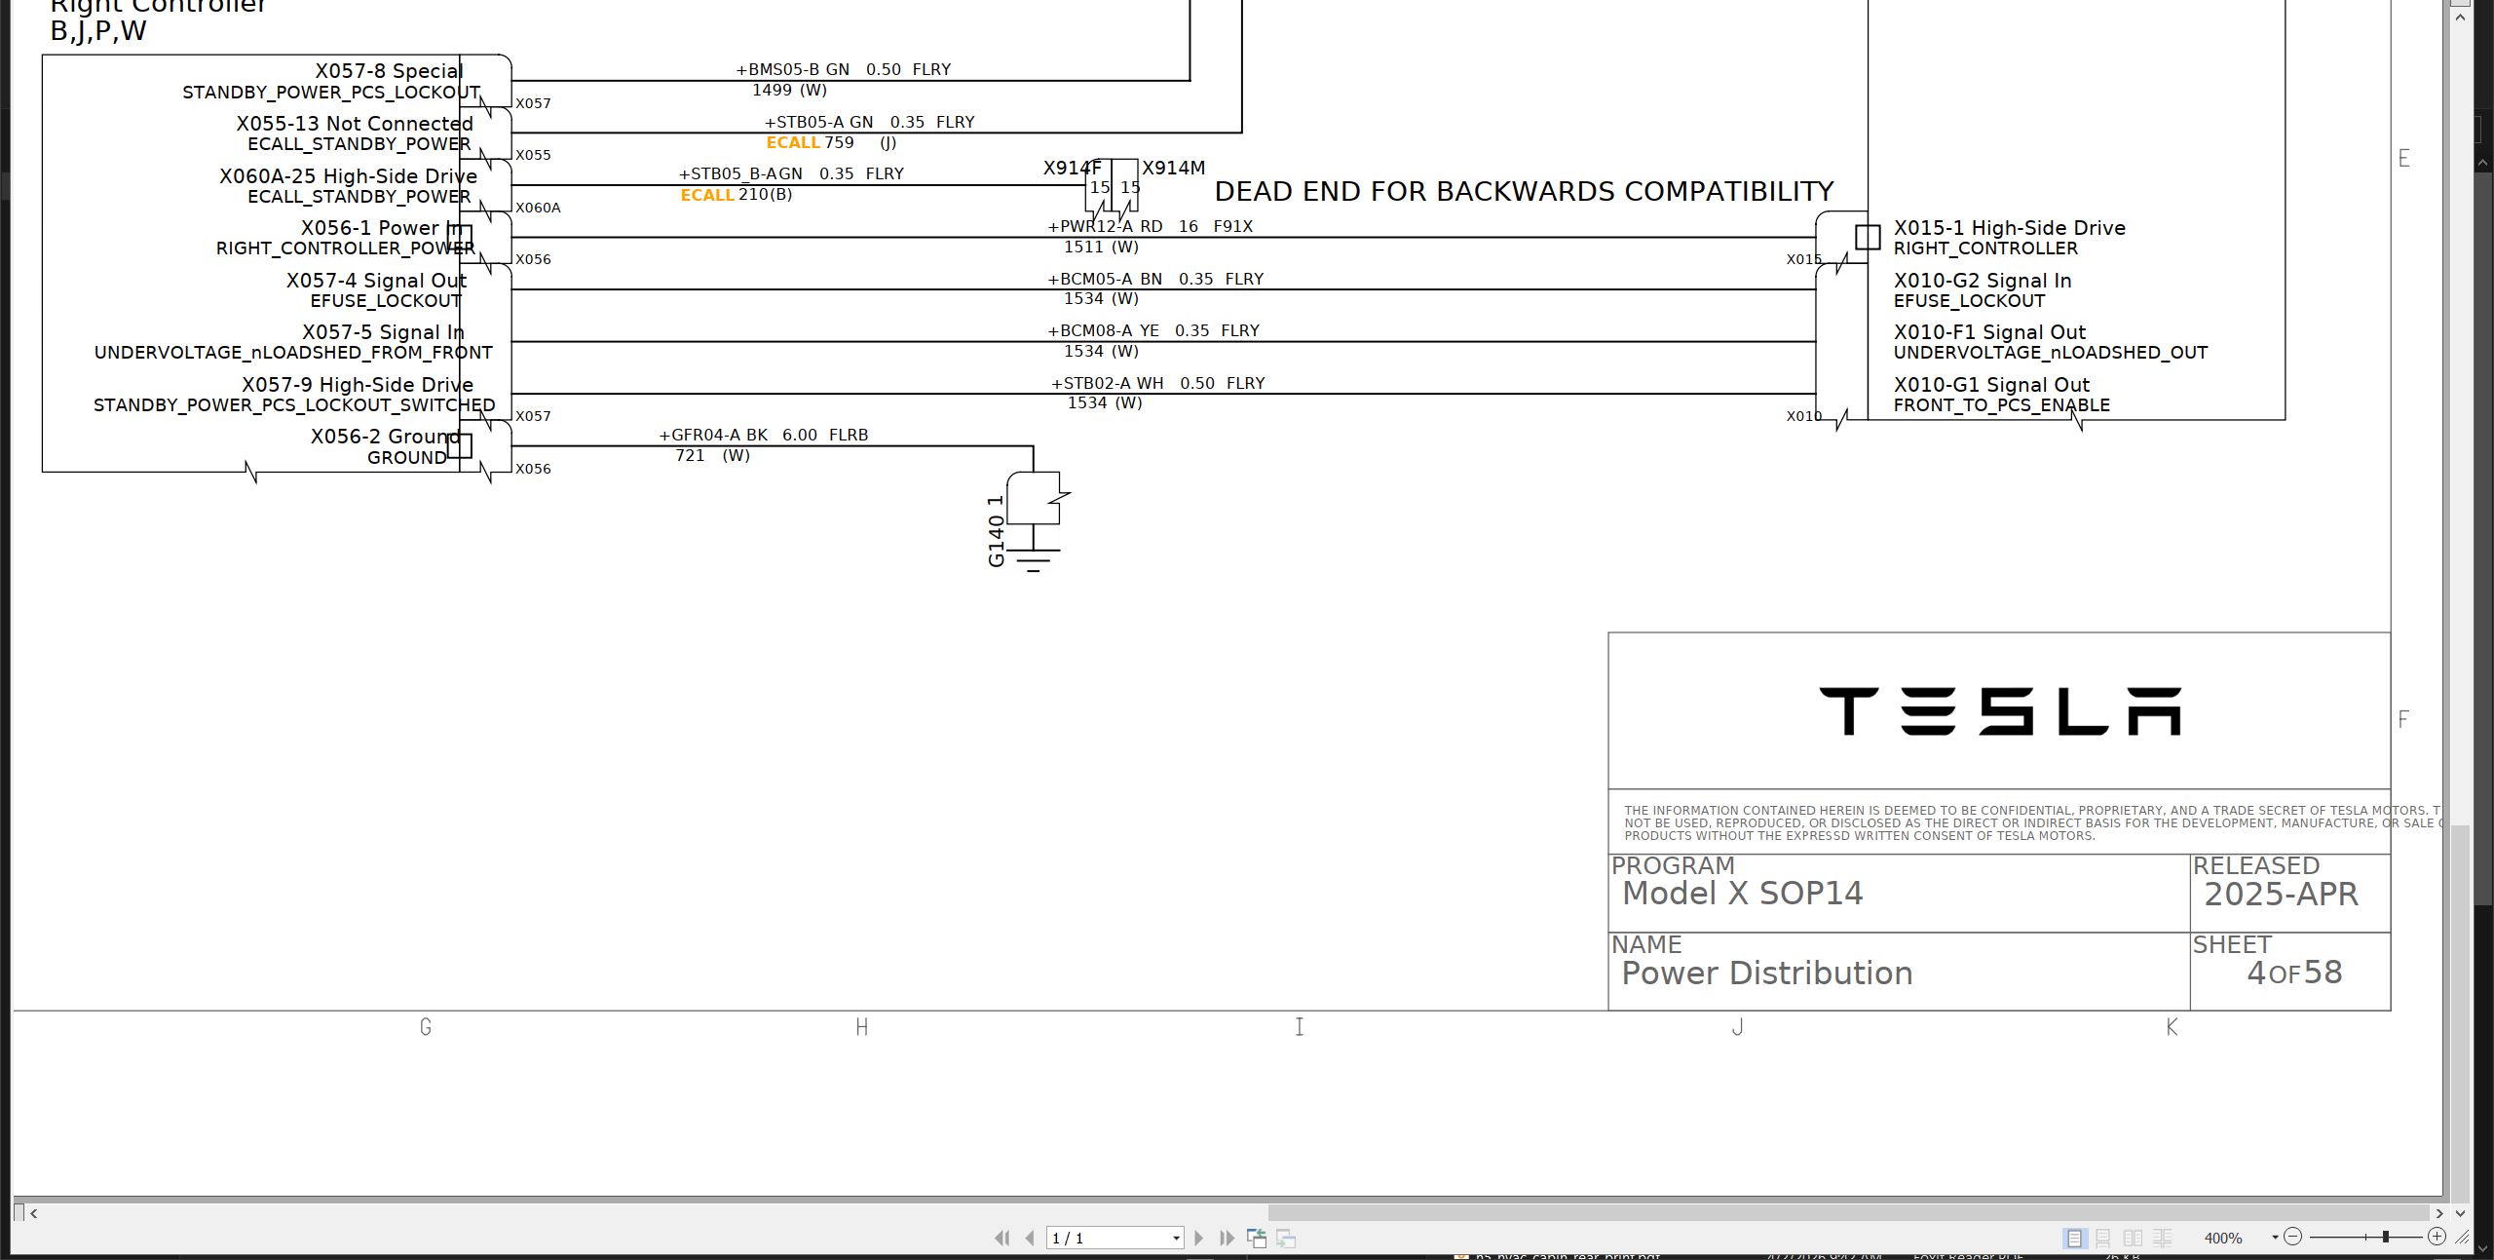The width and height of the screenshot is (2494, 1260).
Task: Enable continuous facing view mode
Action: click(2162, 1238)
